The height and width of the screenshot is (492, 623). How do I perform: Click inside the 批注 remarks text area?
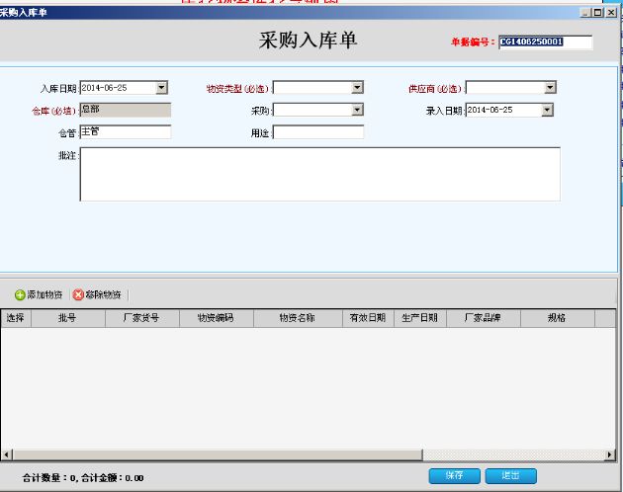319,174
